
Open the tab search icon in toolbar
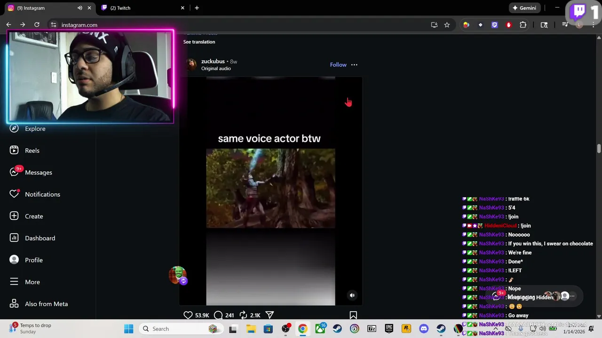544,25
